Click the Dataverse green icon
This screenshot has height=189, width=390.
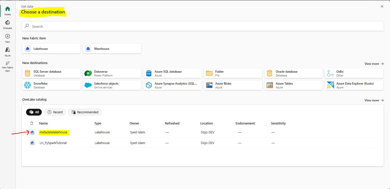click(88, 73)
